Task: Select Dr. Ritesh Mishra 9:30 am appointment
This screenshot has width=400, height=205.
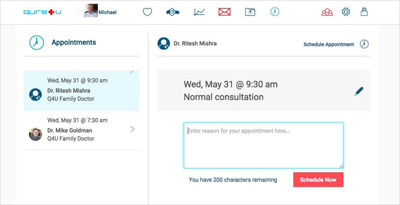Action: point(81,91)
